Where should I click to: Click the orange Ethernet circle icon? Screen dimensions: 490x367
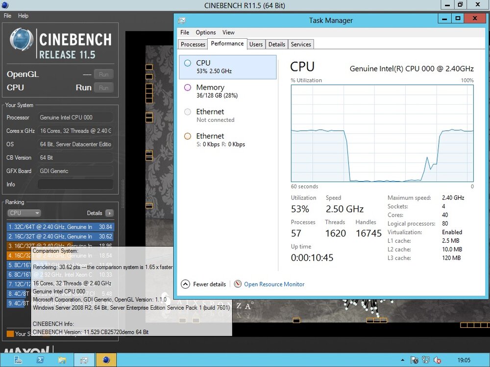pyautogui.click(x=188, y=136)
